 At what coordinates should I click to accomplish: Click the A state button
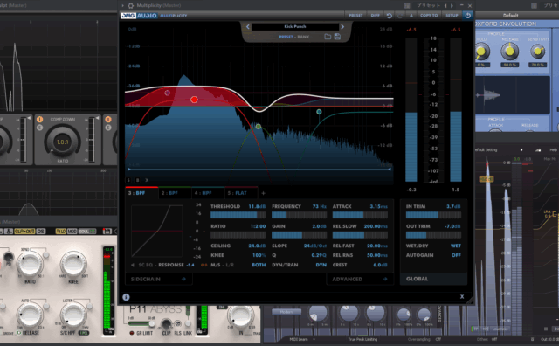point(411,16)
